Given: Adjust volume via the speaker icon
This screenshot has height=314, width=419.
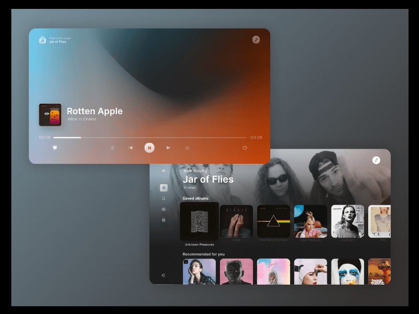Looking at the screenshot, I should pos(244,148).
